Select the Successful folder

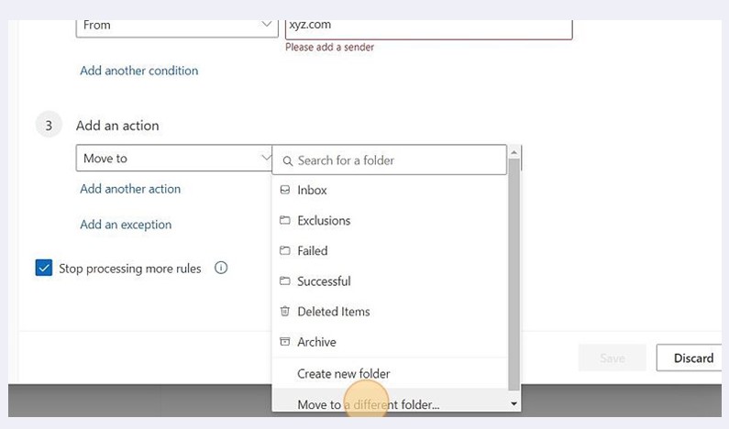pyautogui.click(x=390, y=281)
